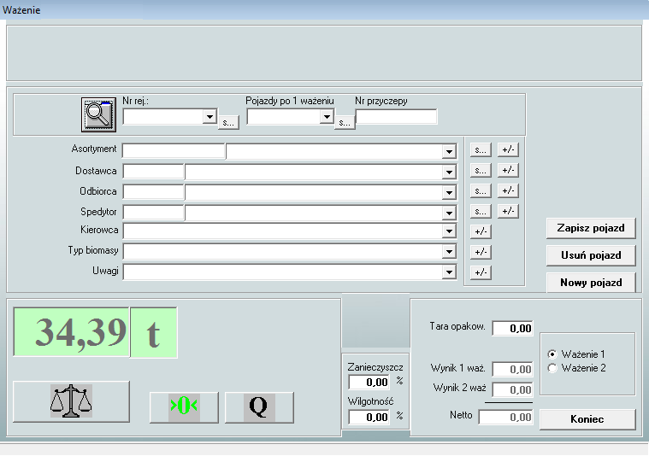Click Nowy pojazd button
This screenshot has width=649, height=456.
tap(591, 283)
